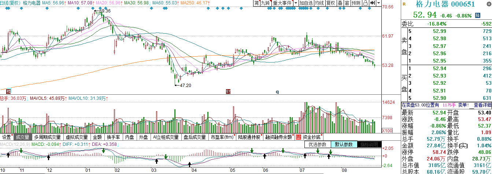
Task: Click the 财 finance marker on chart
Action: [228, 91]
